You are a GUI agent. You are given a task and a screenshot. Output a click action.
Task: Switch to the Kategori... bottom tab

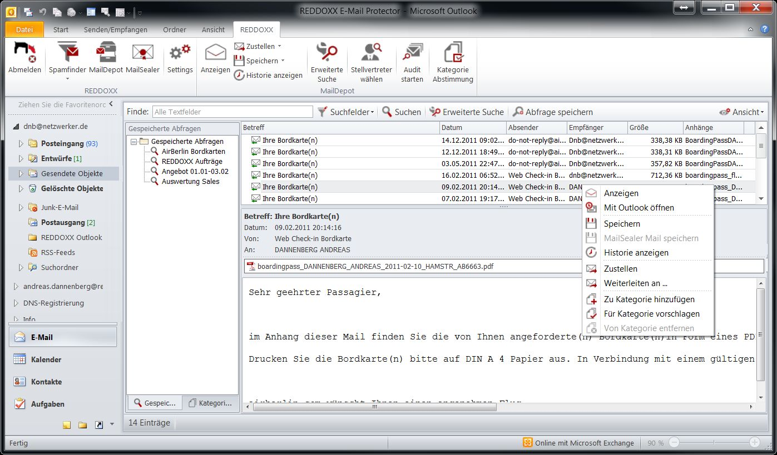coord(210,403)
